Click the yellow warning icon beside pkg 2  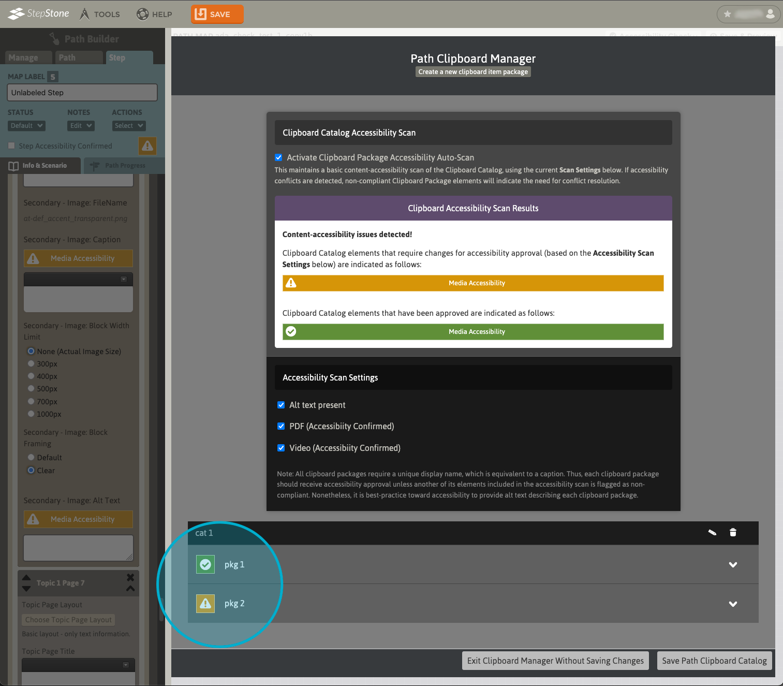(x=205, y=603)
